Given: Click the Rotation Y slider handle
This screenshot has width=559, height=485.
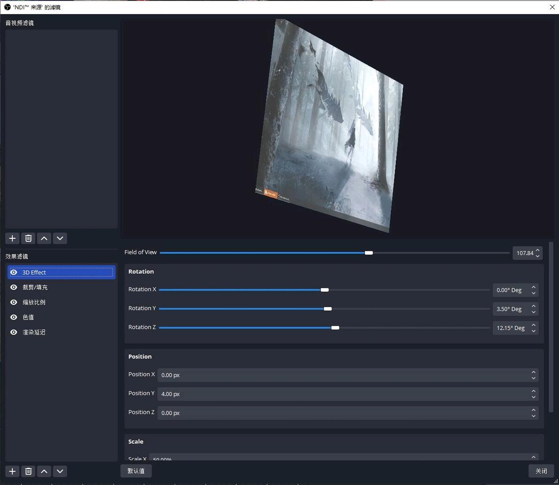Looking at the screenshot, I should 328,309.
